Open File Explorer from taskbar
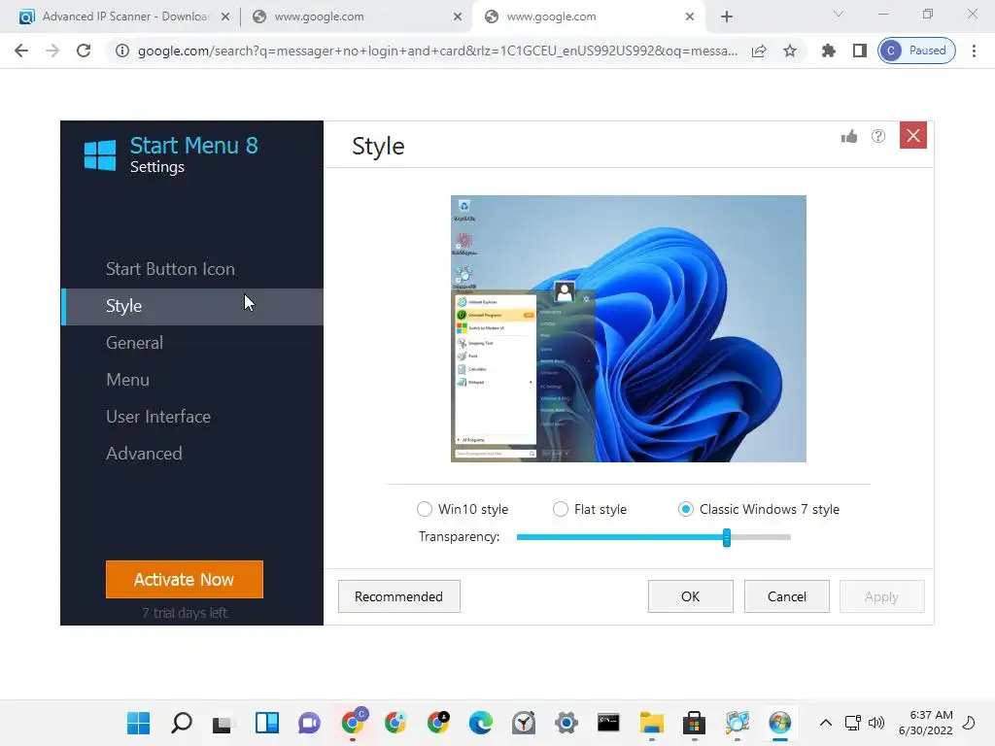Viewport: 995px width, 746px height. (x=652, y=723)
